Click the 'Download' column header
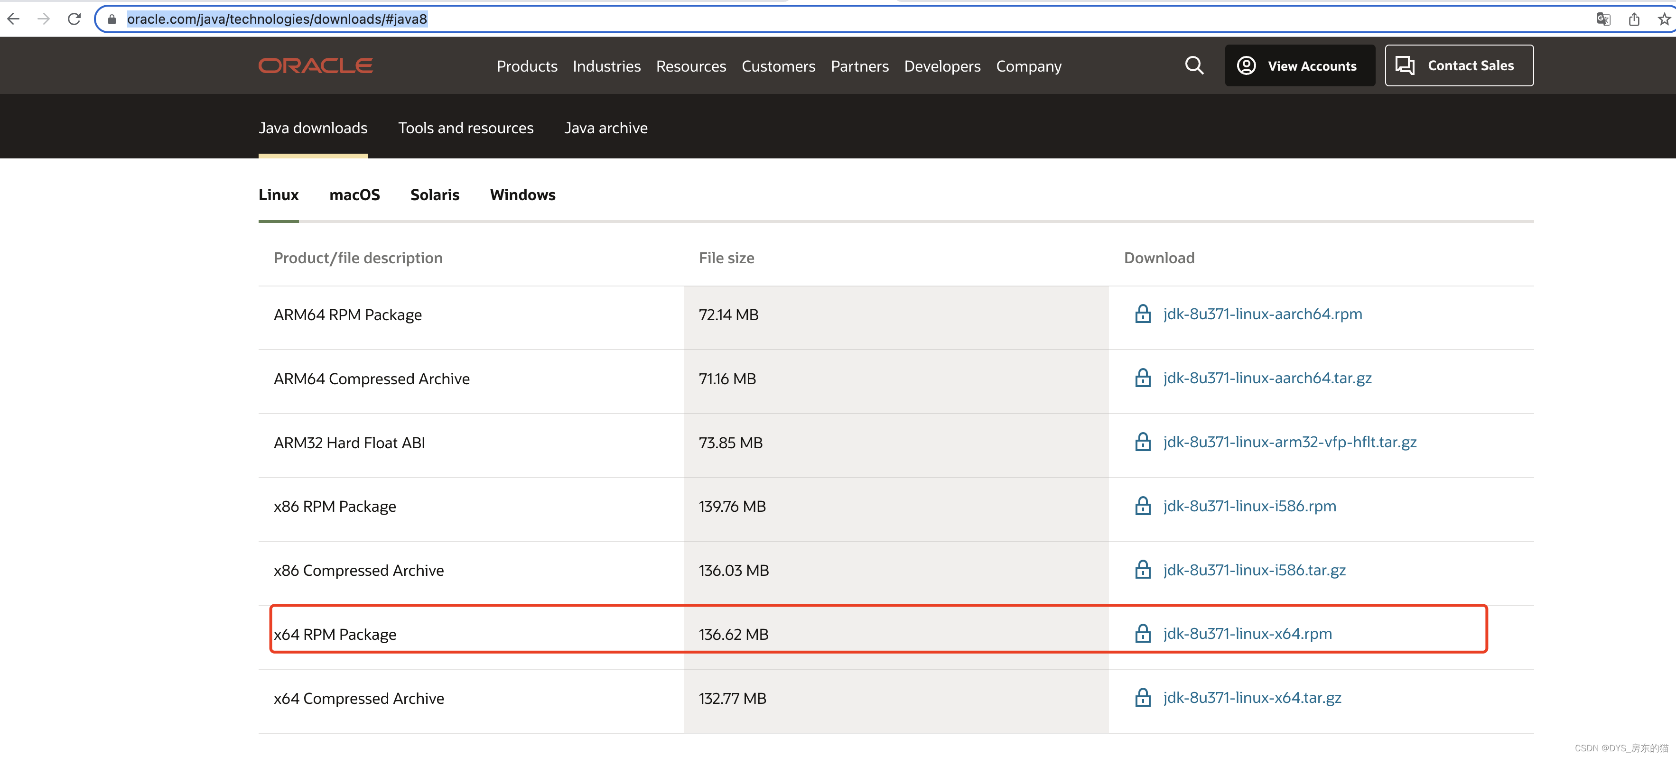 pos(1159,258)
